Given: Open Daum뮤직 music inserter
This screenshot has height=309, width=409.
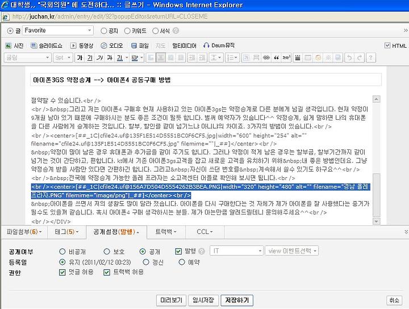Looking at the screenshot, I should tap(219, 45).
